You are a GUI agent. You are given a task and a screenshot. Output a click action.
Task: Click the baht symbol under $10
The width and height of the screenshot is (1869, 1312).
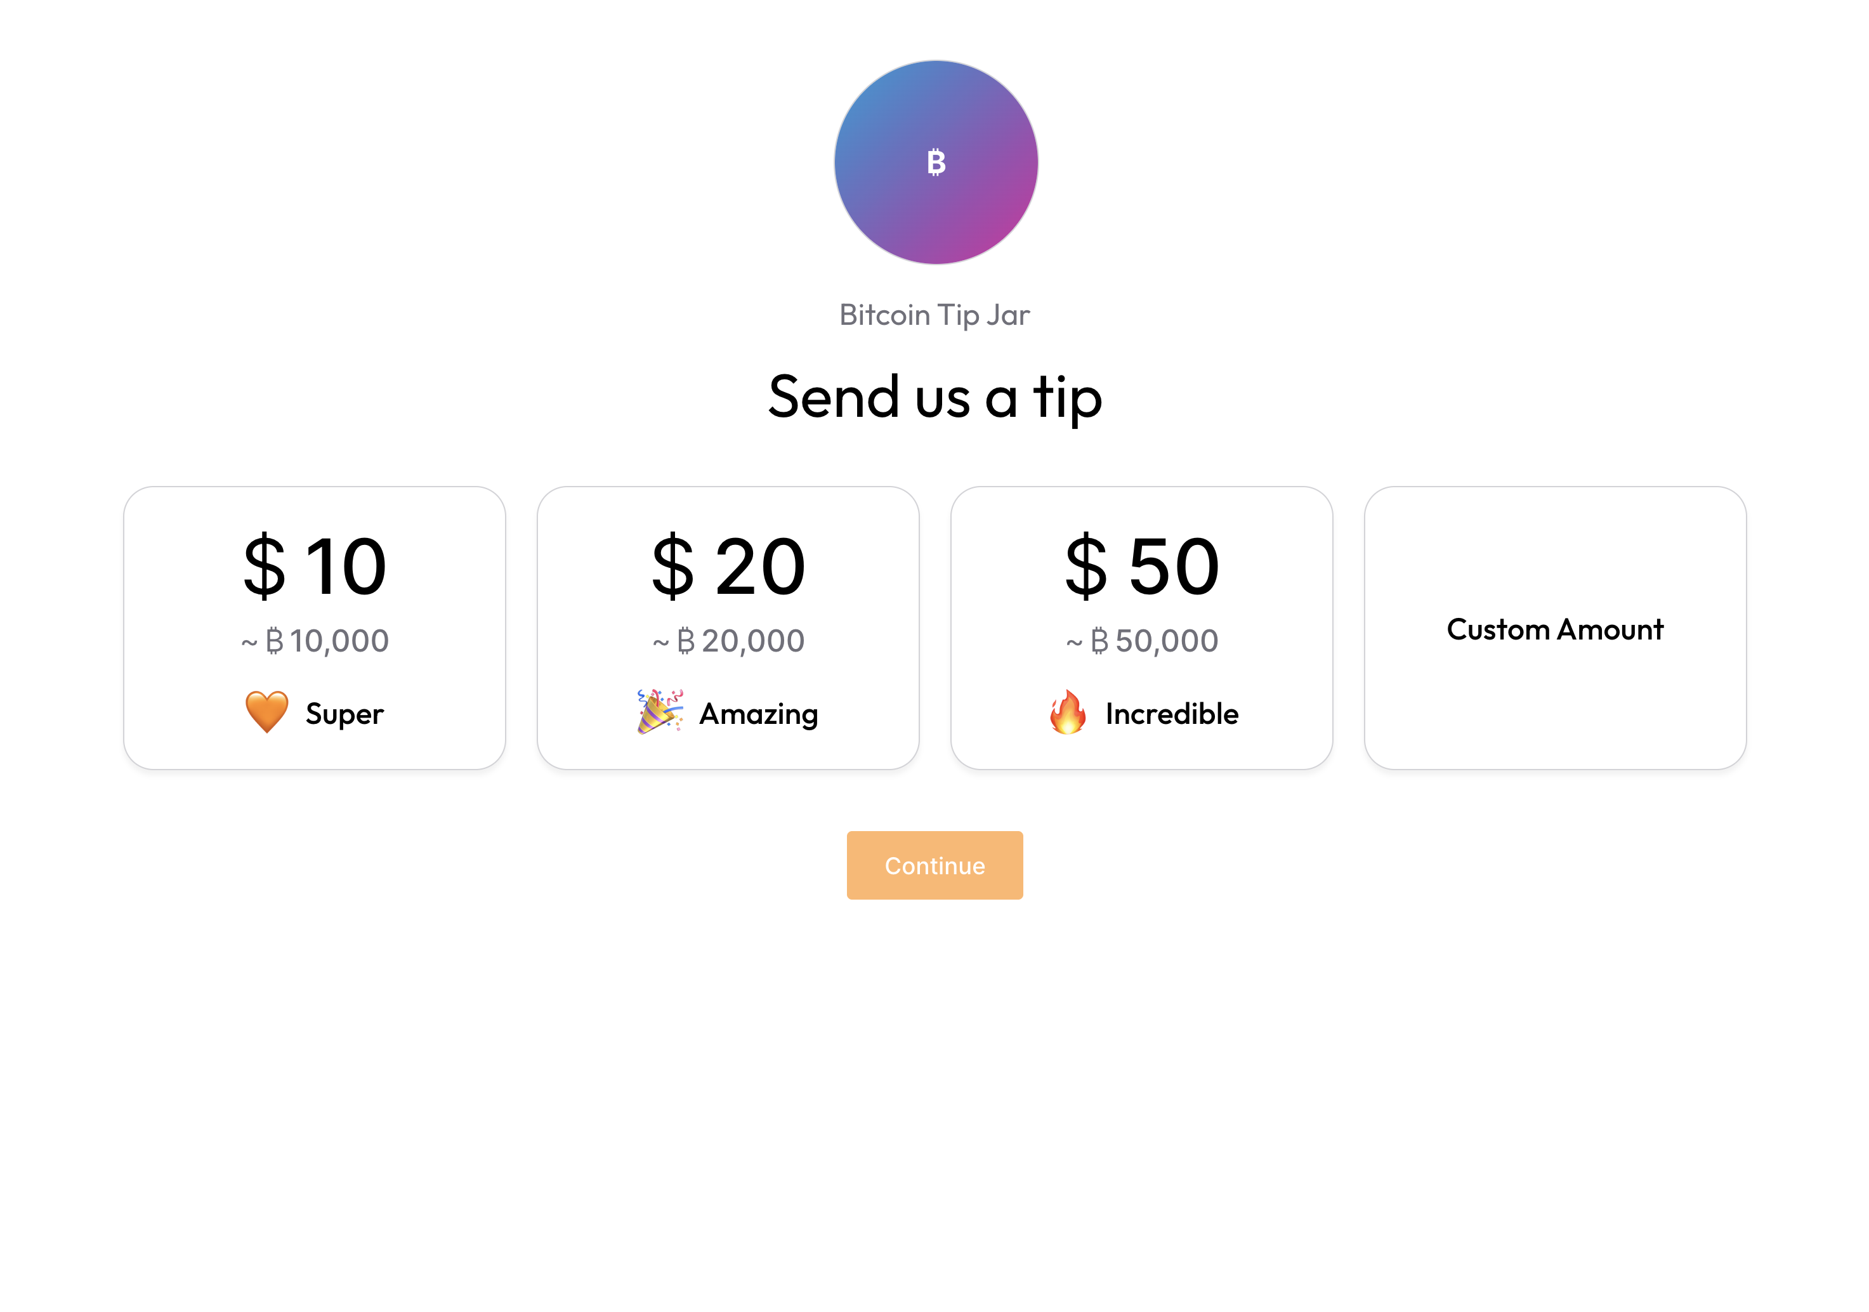click(x=276, y=641)
